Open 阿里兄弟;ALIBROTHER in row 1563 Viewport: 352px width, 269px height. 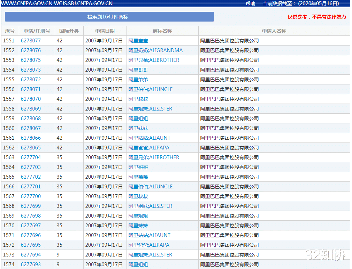click(154, 157)
